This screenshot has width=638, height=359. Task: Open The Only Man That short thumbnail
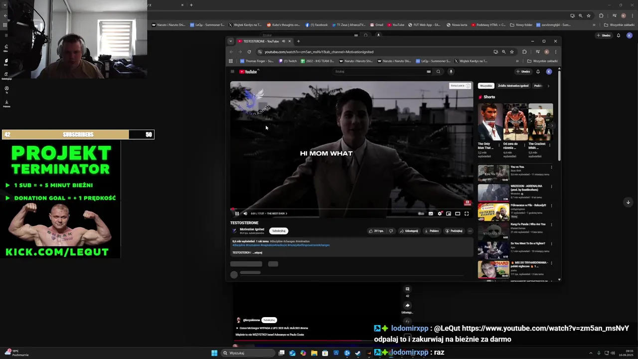click(x=490, y=122)
